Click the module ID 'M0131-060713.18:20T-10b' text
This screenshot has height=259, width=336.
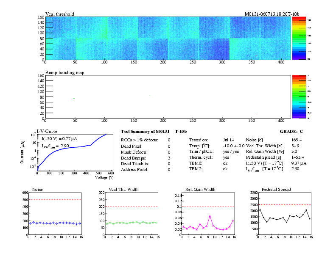pos(272,14)
